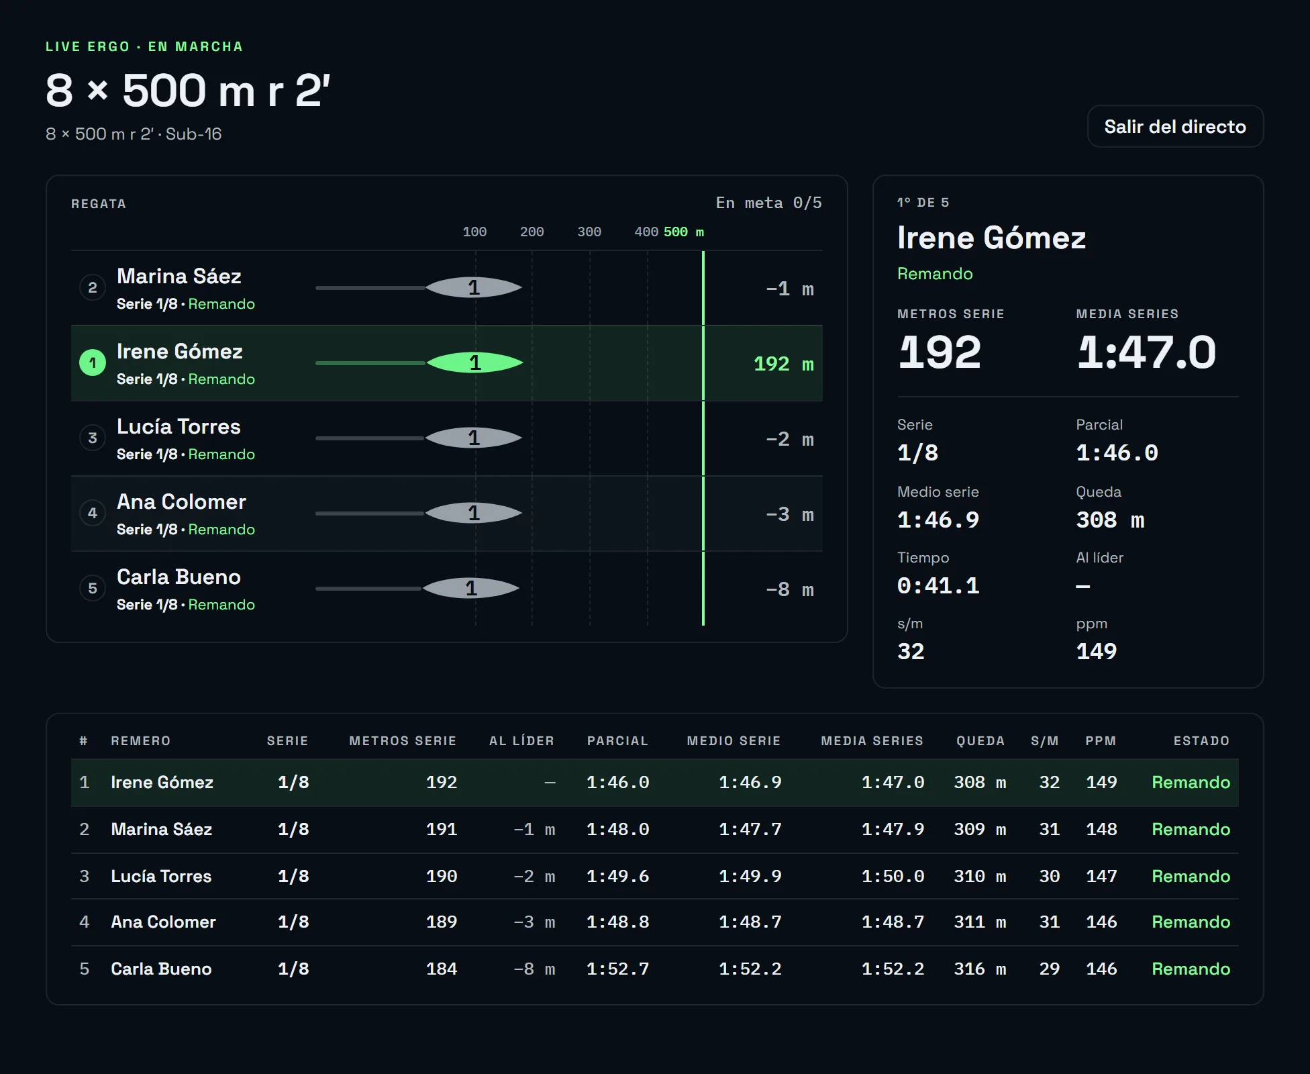Click Carla Bueno's position 5 badge
This screenshot has width=1310, height=1074.
pos(93,588)
